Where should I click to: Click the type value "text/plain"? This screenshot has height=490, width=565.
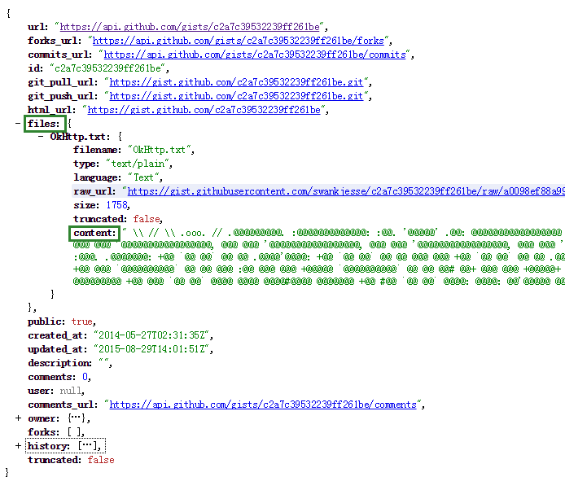(138, 164)
